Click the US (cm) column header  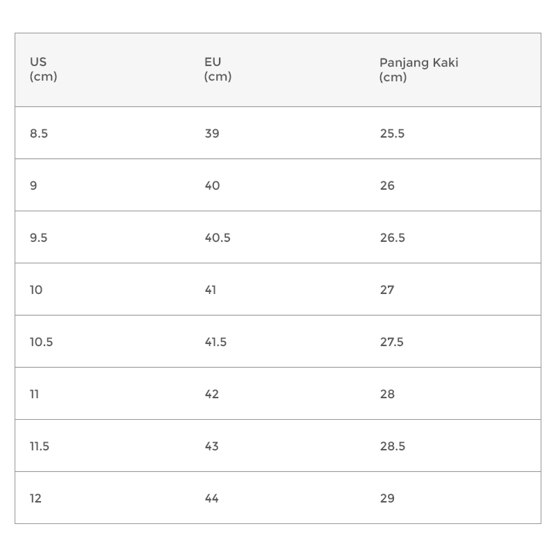[43, 69]
